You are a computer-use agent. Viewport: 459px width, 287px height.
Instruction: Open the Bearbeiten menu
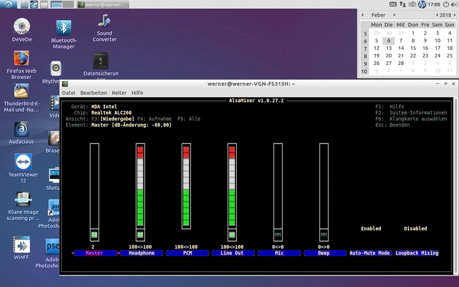(x=94, y=93)
